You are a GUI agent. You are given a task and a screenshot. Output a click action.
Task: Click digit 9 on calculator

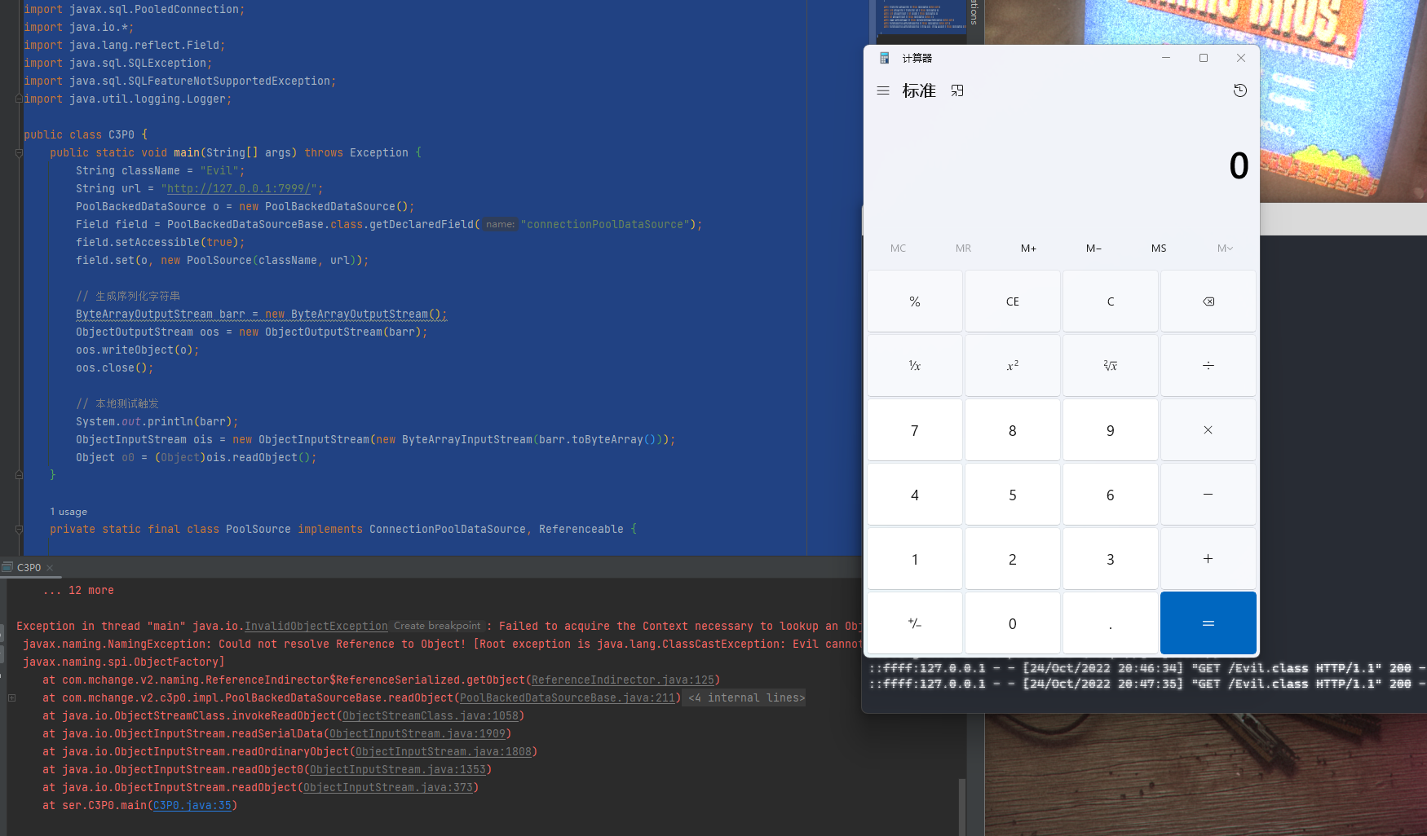click(x=1111, y=430)
